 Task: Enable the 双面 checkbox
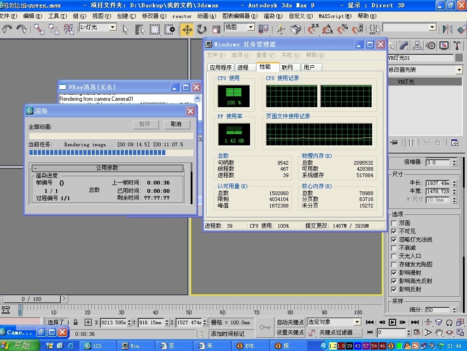tap(394, 223)
